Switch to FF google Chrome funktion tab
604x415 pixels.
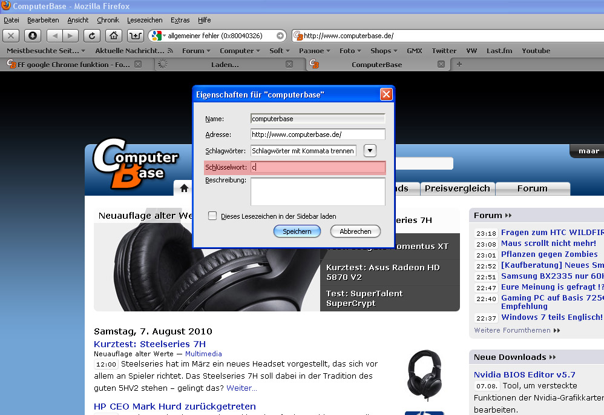click(73, 64)
